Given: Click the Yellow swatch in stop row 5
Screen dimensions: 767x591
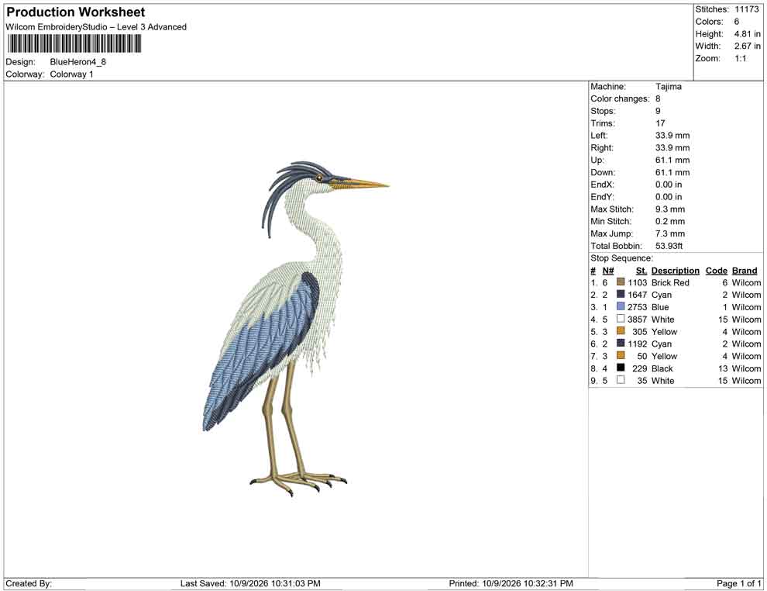Looking at the screenshot, I should click(x=621, y=331).
